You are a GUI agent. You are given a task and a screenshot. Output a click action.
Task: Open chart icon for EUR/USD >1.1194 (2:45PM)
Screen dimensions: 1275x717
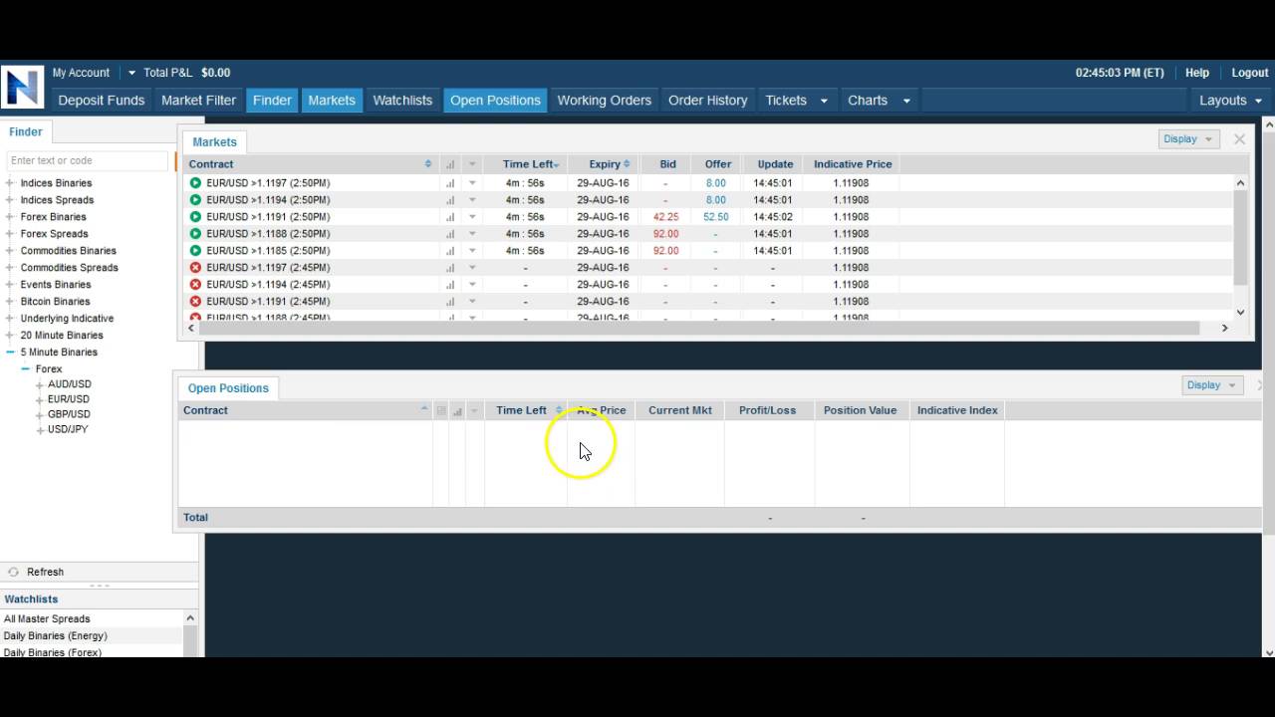pyautogui.click(x=450, y=285)
